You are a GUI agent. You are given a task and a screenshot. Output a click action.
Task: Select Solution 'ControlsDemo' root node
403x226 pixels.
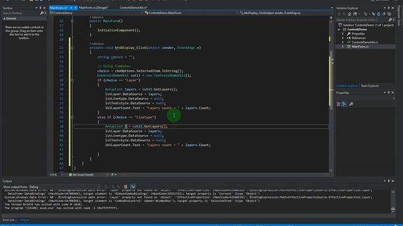click(x=368, y=25)
